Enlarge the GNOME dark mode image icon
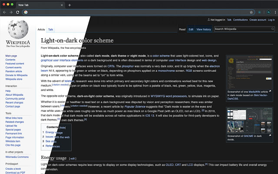The height and width of the screenshot is (174, 278). (270, 135)
